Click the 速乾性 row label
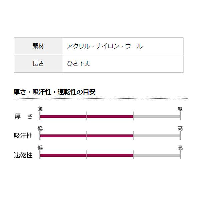Image resolution: width=200 pixels, height=200 pixels. click(x=23, y=155)
